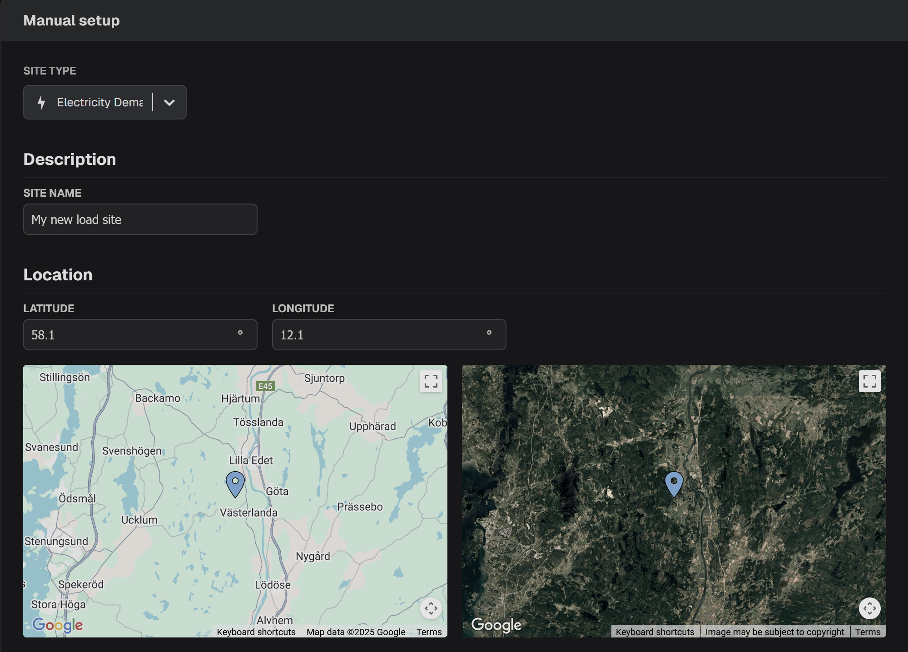Open the Terms link on satellite map
908x652 pixels.
pyautogui.click(x=868, y=632)
